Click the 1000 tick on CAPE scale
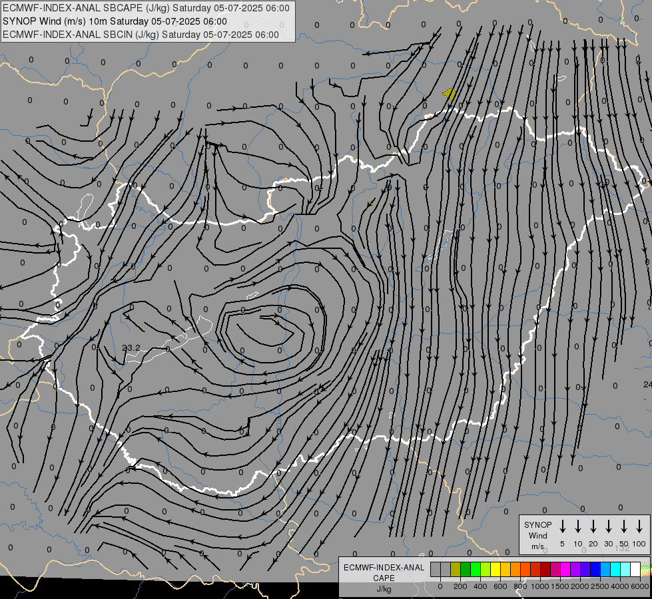 pos(540,586)
